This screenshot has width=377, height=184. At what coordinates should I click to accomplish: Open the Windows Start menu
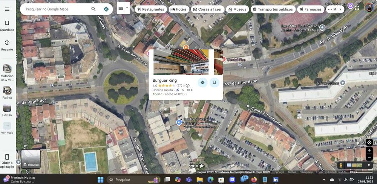coord(101,179)
